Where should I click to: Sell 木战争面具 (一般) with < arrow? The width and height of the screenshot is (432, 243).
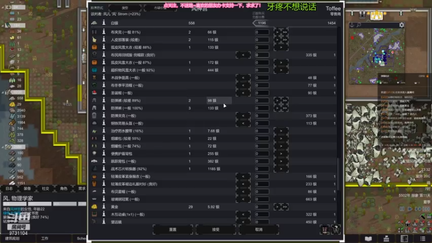[x=243, y=78]
